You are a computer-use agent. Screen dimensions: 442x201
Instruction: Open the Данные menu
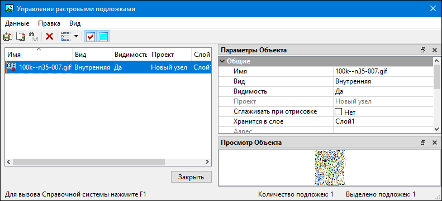[17, 23]
